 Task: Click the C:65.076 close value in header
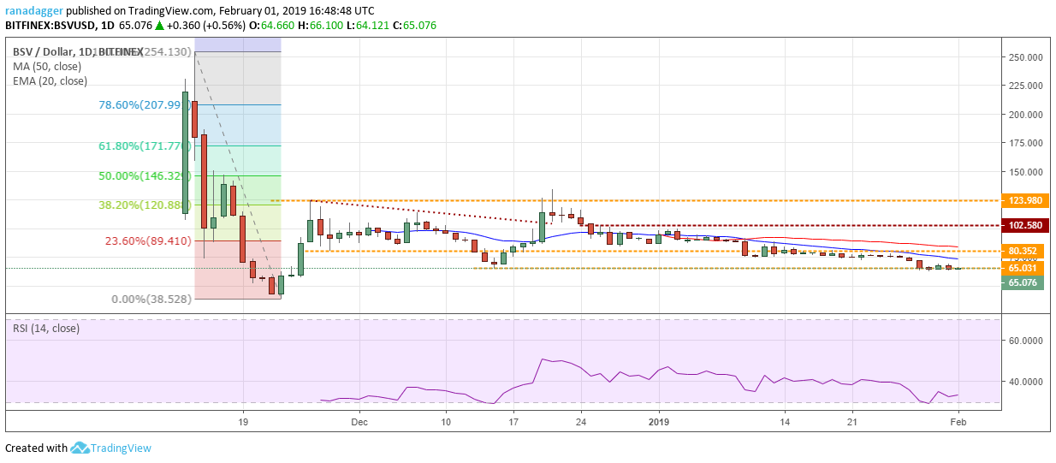[412, 26]
